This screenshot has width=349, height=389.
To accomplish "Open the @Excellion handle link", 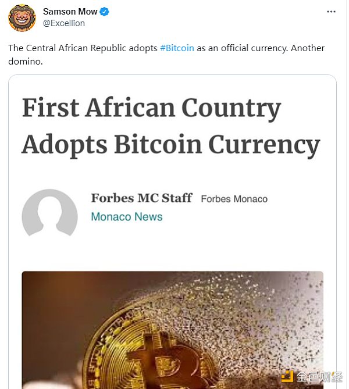I will click(x=64, y=23).
